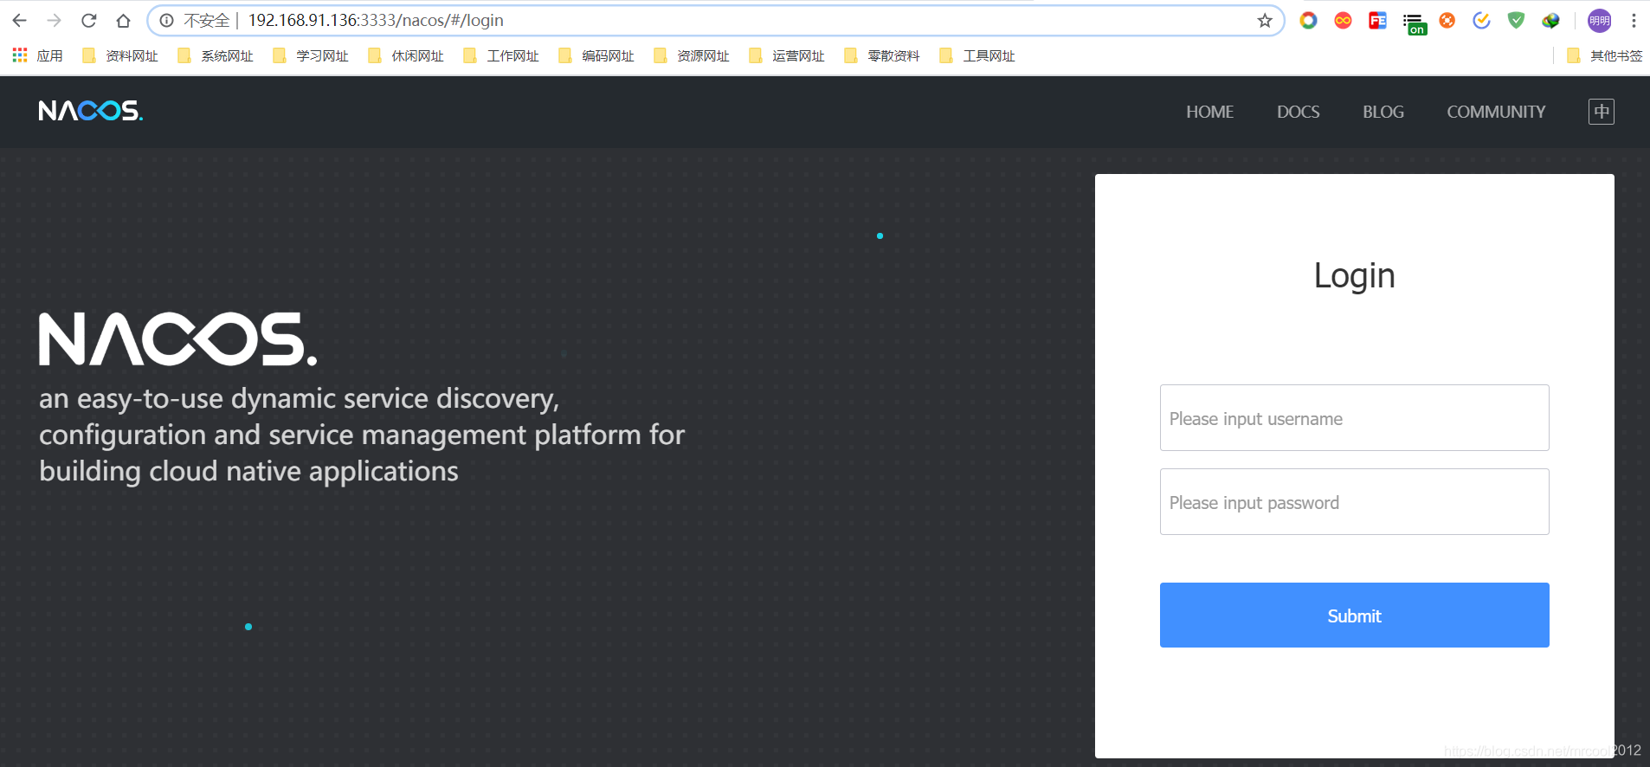The width and height of the screenshot is (1650, 767).
Task: Reload the page with refresh icon
Action: click(88, 20)
